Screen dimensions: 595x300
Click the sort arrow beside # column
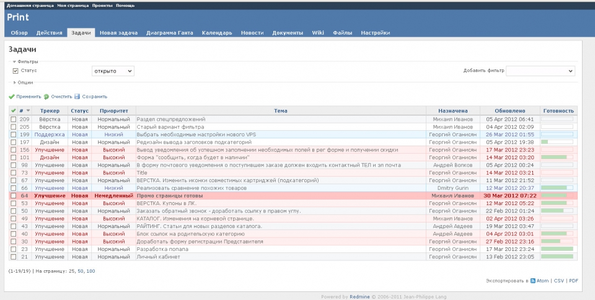[x=28, y=110]
